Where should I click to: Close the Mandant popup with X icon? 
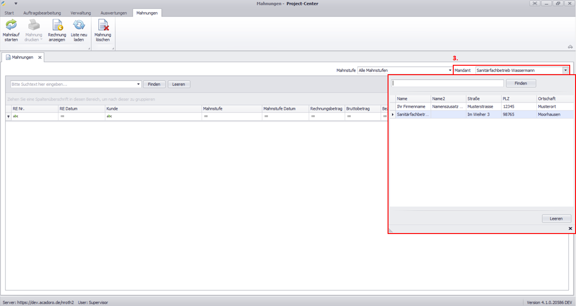(570, 229)
